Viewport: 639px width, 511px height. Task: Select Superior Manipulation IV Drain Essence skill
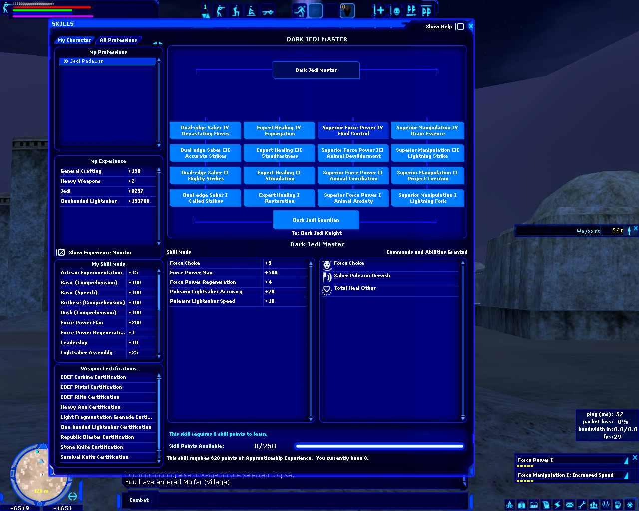pyautogui.click(x=427, y=131)
